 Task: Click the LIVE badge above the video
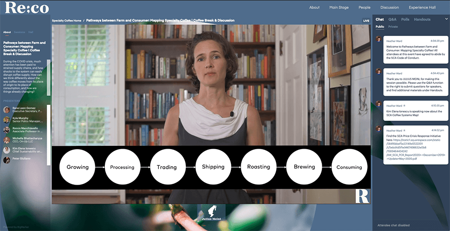point(366,21)
